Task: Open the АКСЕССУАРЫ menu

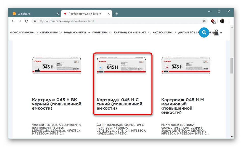Action: coord(162,32)
